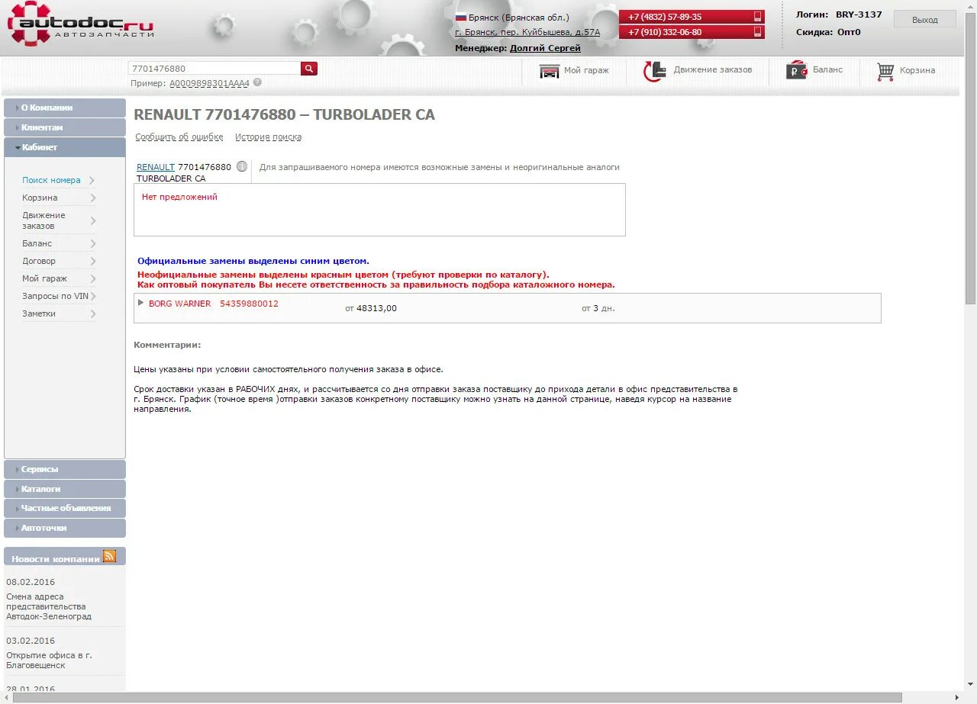Click the RSS feed icon in Новости компании
Screen dimensions: 977x704
pyautogui.click(x=110, y=556)
